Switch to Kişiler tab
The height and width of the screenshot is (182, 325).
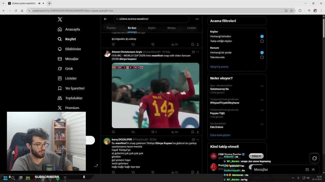[x=152, y=28]
